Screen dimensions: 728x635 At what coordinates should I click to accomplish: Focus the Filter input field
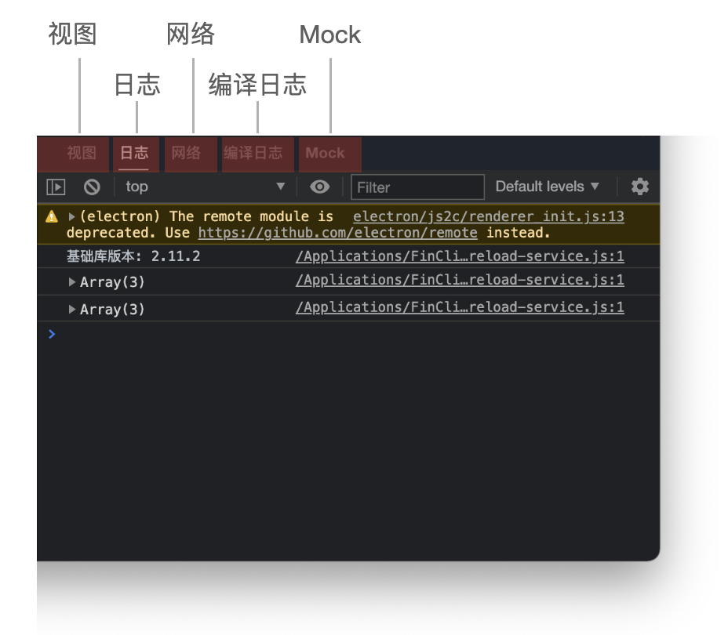417,187
